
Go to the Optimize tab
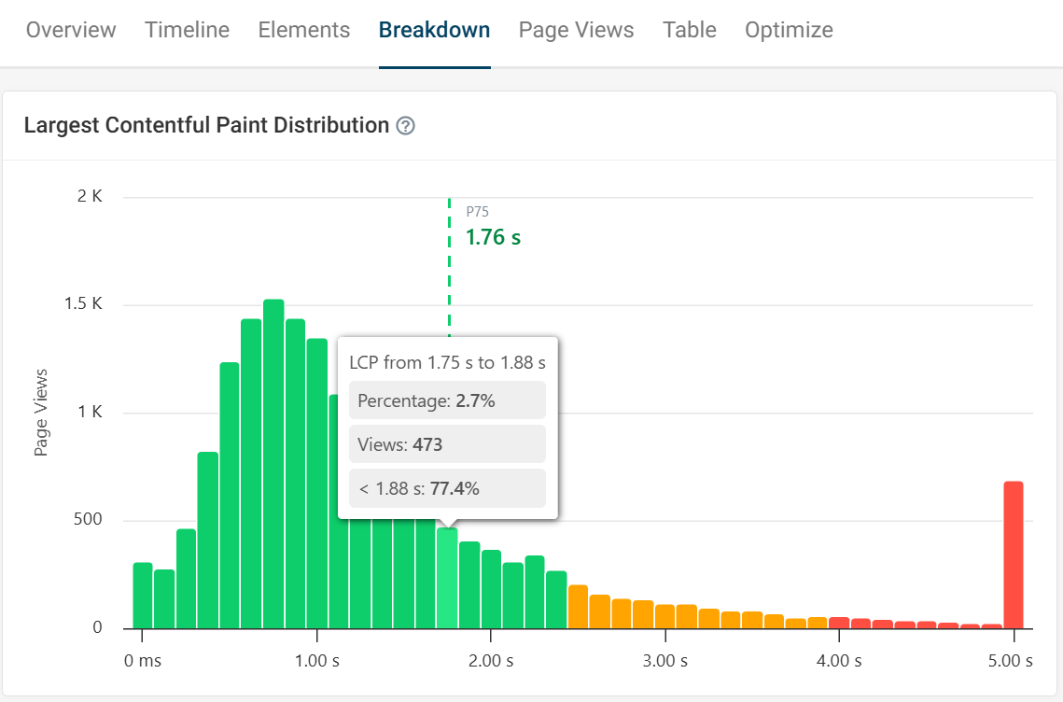click(788, 30)
